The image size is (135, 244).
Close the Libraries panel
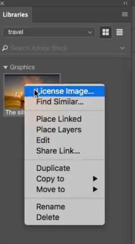click(2, 3)
